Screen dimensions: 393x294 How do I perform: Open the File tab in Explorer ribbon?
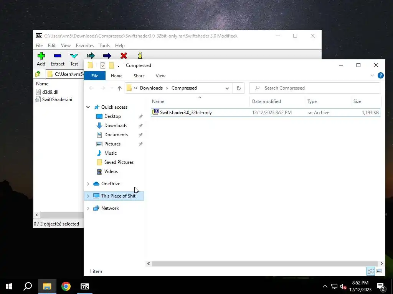click(95, 76)
